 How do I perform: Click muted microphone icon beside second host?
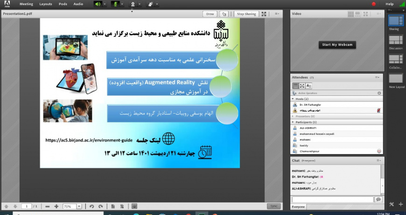[379, 111]
